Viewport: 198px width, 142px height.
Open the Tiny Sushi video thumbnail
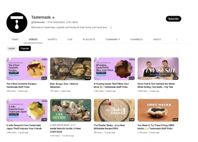point(158,69)
